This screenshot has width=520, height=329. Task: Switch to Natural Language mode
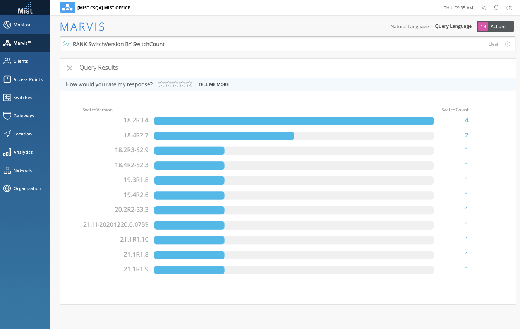[x=409, y=27]
